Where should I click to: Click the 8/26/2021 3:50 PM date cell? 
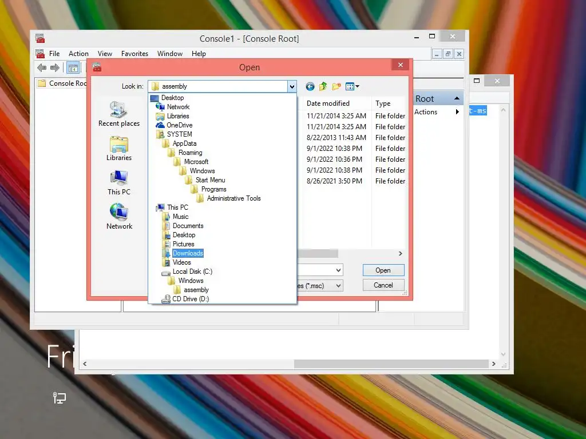334,181
